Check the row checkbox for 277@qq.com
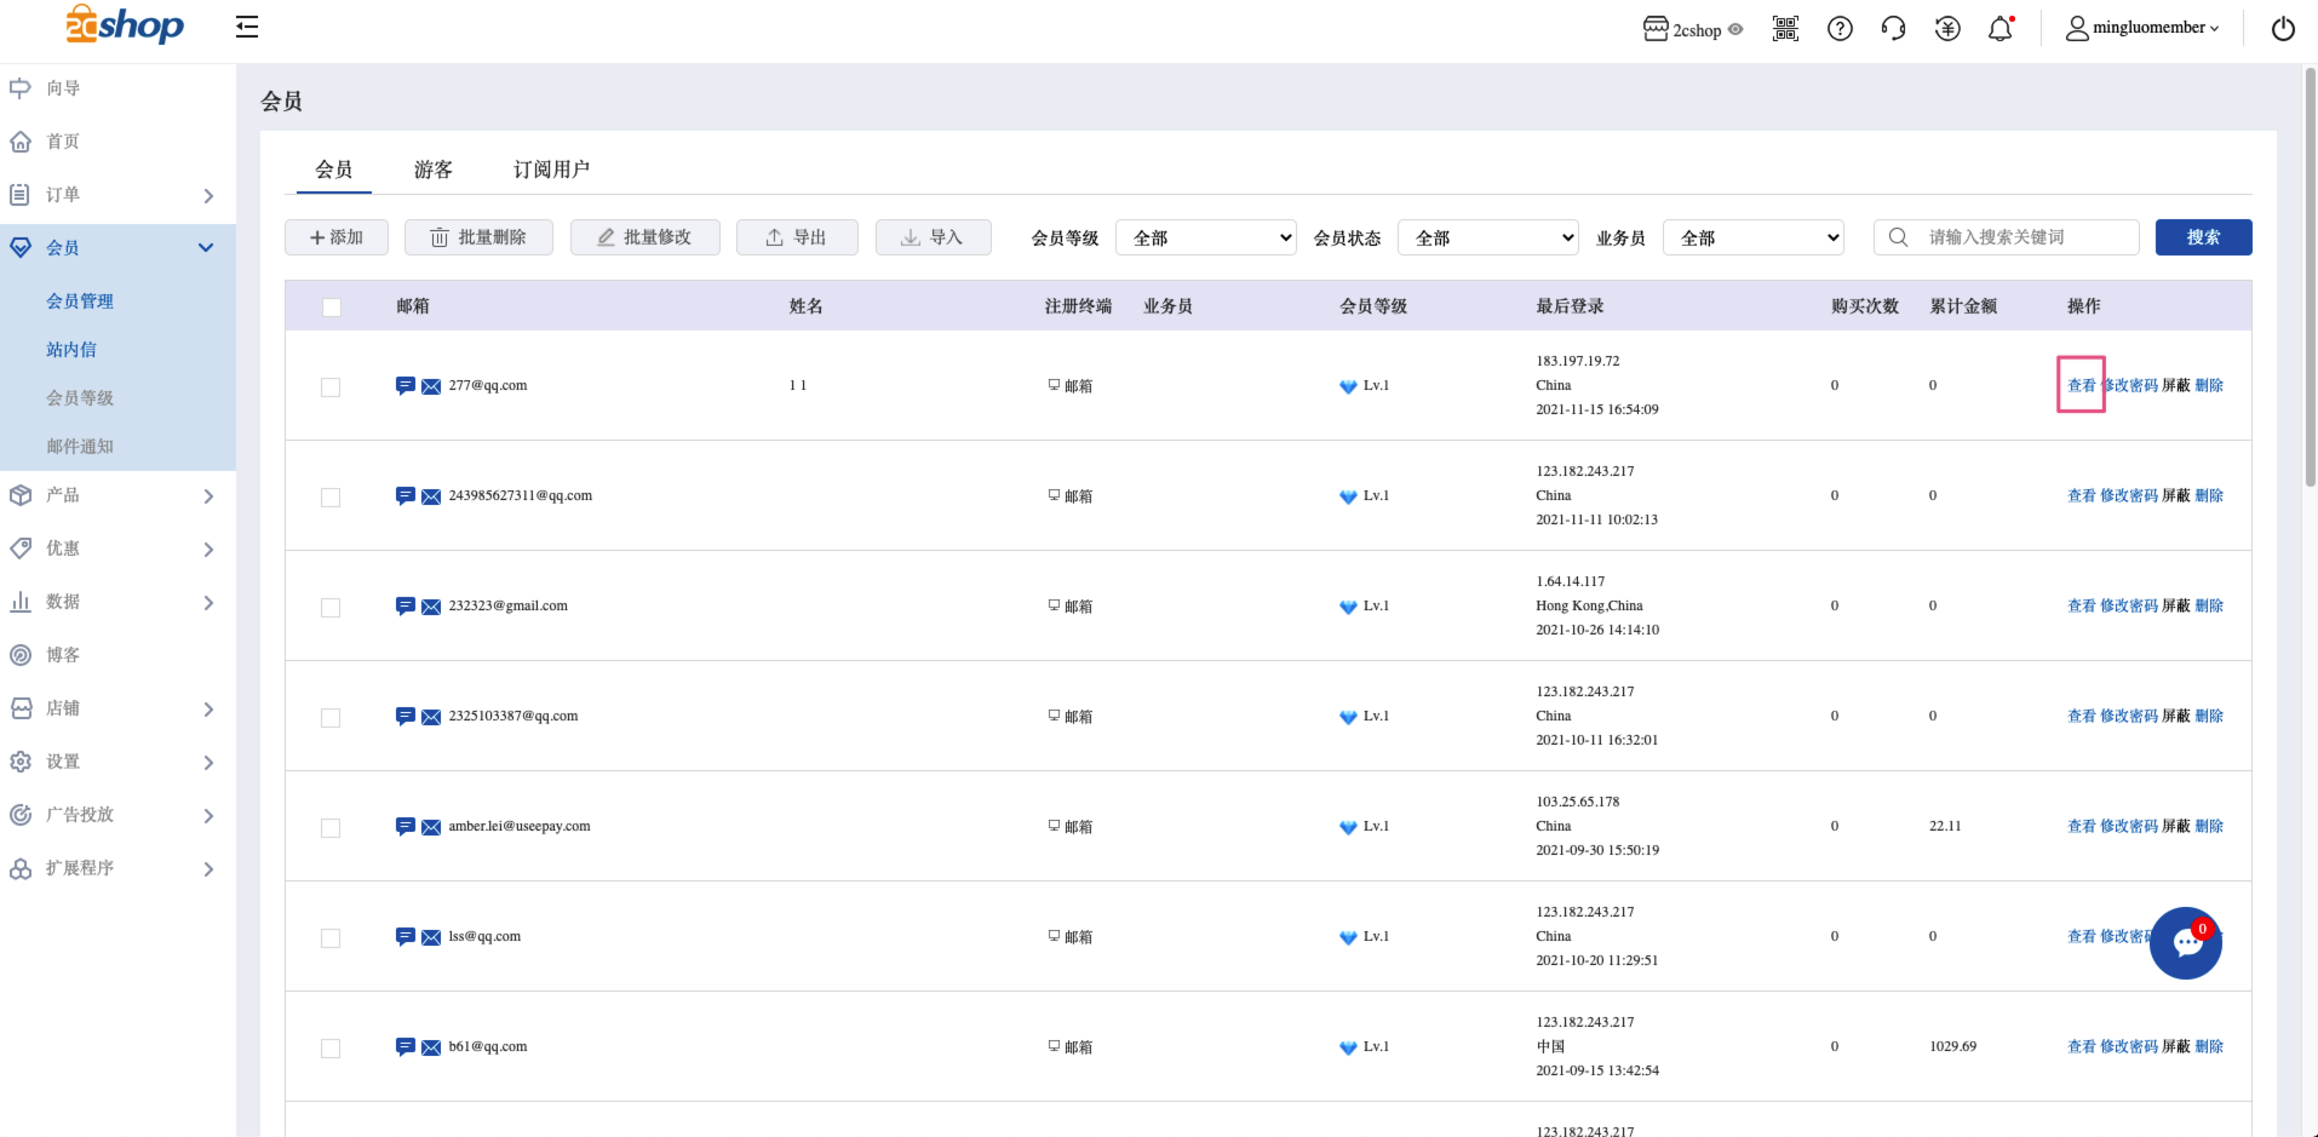This screenshot has width=2318, height=1137. (x=330, y=387)
